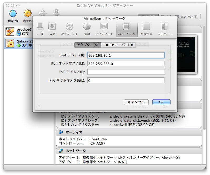Click the CoreAudio host driver value
This screenshot has width=210, height=175.
click(x=98, y=139)
